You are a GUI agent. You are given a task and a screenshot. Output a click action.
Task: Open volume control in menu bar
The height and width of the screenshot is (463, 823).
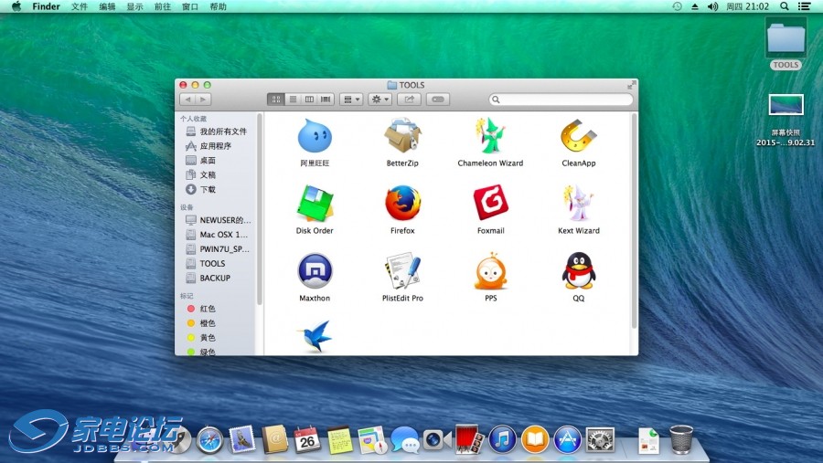(x=712, y=6)
